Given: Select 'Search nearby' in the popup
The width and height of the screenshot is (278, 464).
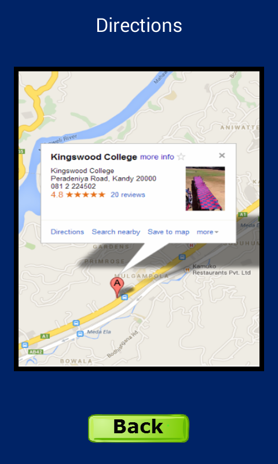Looking at the screenshot, I should (x=116, y=231).
